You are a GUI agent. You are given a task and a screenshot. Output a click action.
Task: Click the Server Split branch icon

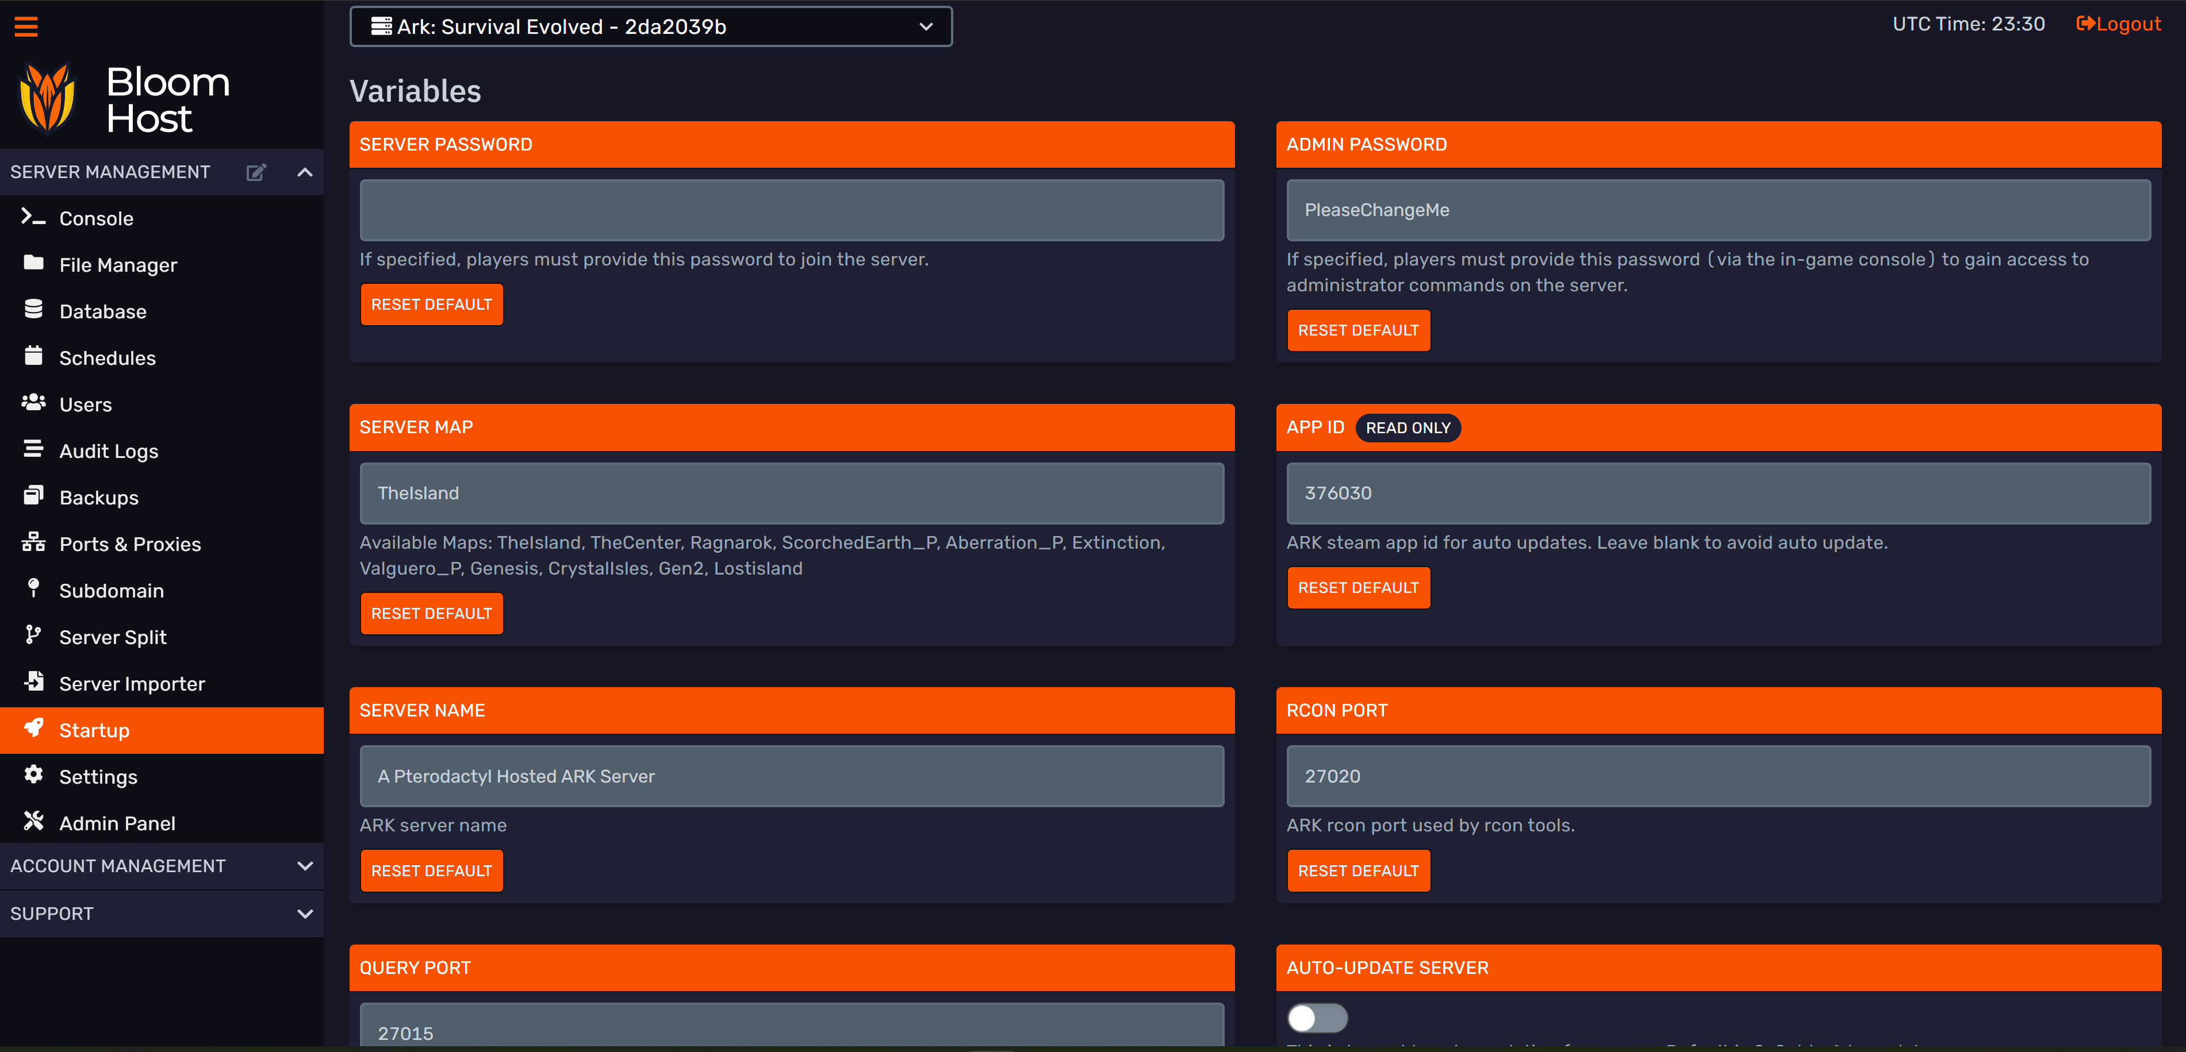coord(33,635)
